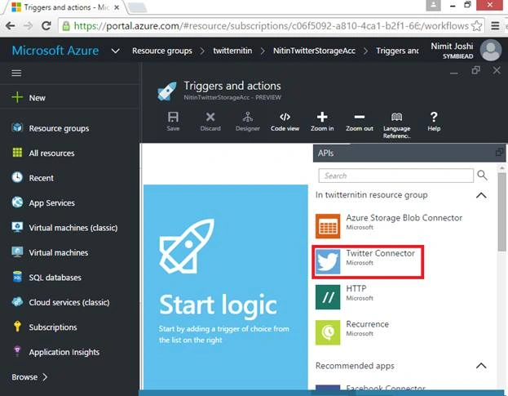Open Virtual machines in the sidebar
The image size is (508, 396).
[x=59, y=252]
